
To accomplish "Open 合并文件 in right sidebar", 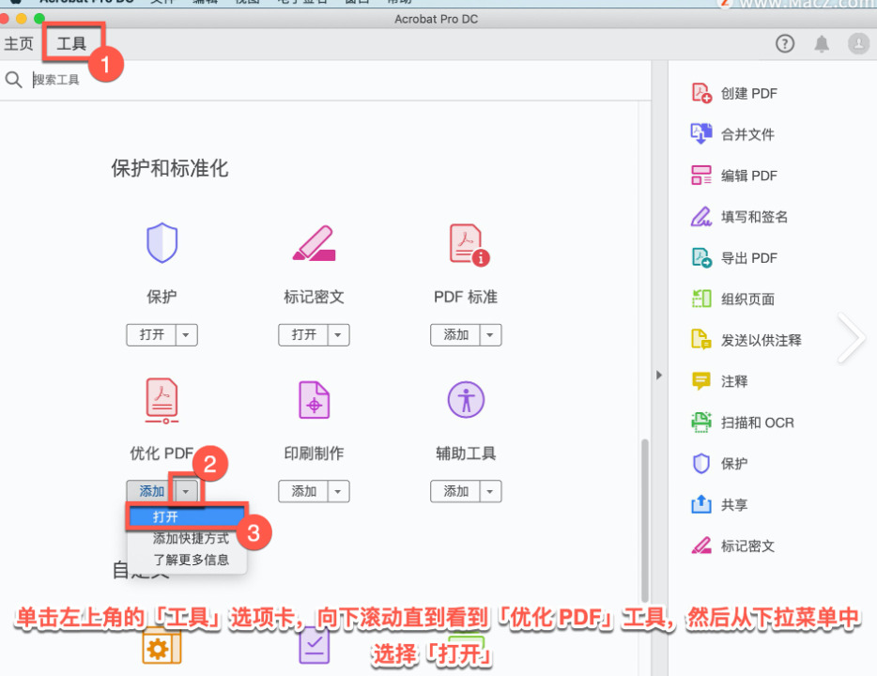I will [x=732, y=134].
